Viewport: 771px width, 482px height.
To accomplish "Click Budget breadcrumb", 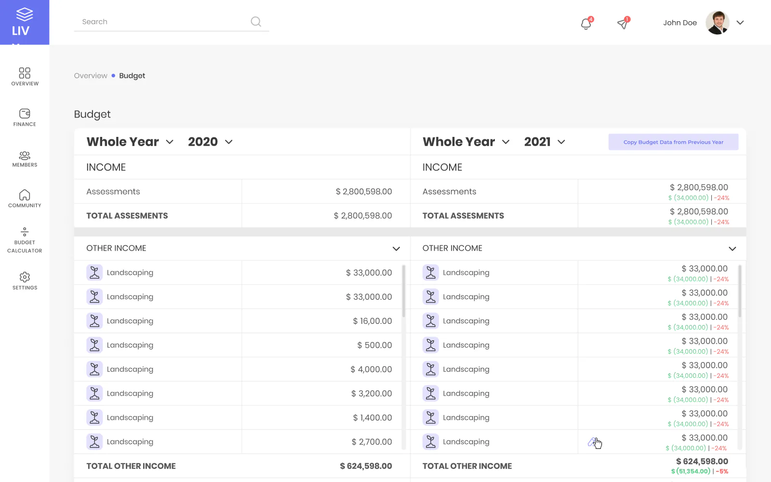I will 132,76.
